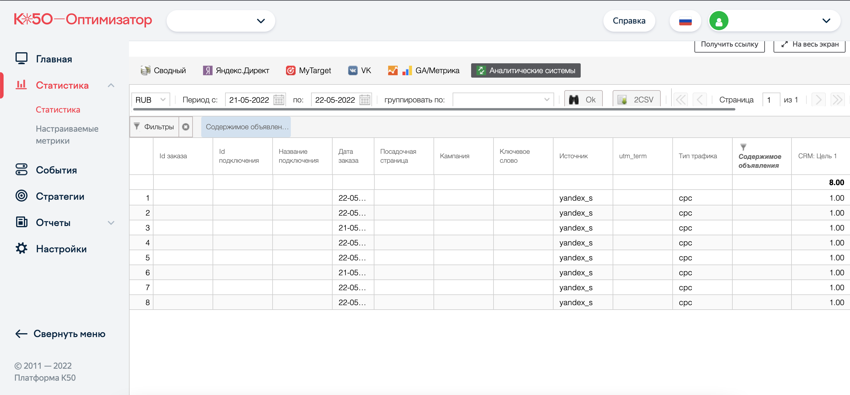Image resolution: width=850 pixels, height=395 pixels.
Task: Open the RUB currency dropdown
Action: pos(150,100)
